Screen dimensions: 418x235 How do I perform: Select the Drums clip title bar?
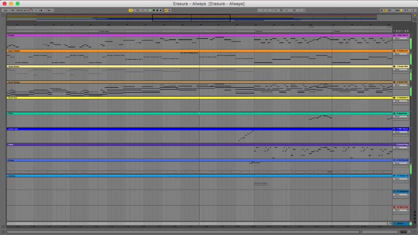(200, 160)
